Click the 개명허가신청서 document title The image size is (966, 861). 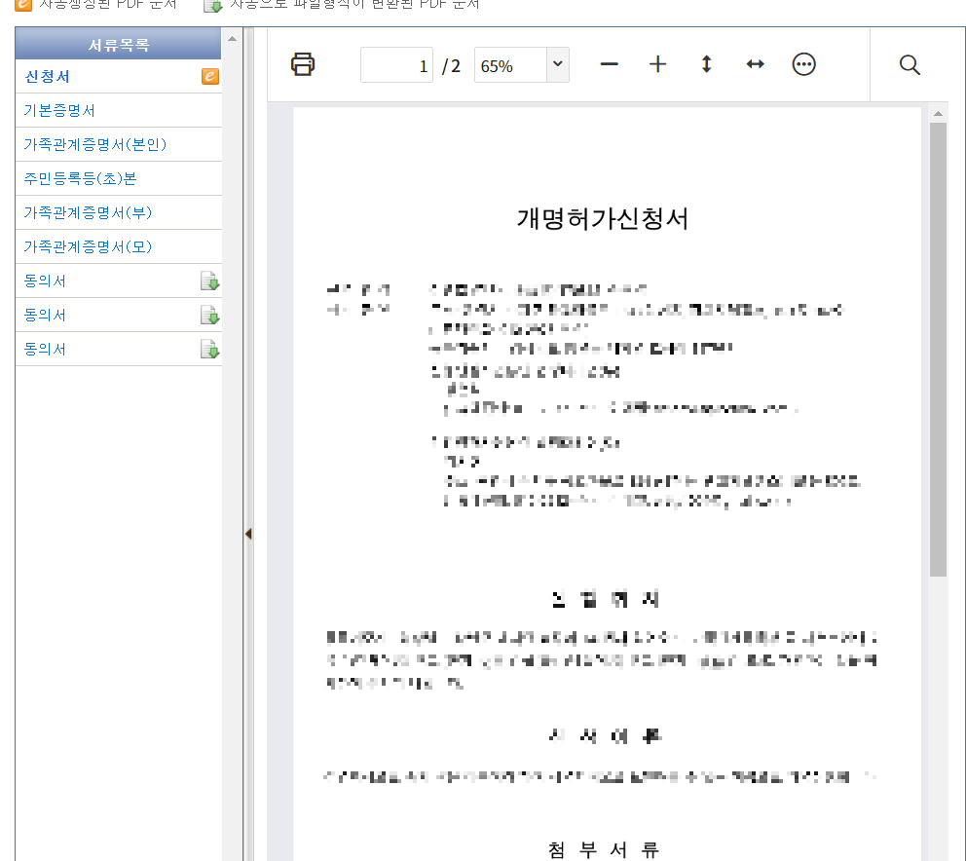(602, 218)
